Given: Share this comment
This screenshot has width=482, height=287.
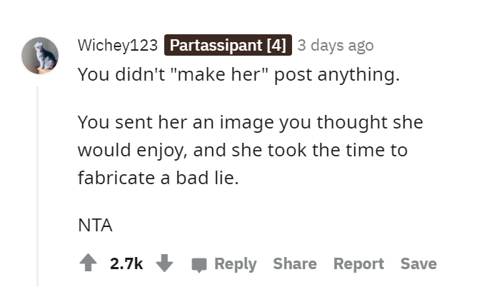Looking at the screenshot, I should [x=295, y=263].
